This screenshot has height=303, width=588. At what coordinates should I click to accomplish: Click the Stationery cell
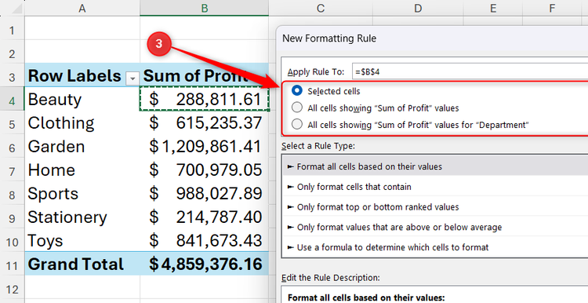pos(82,217)
